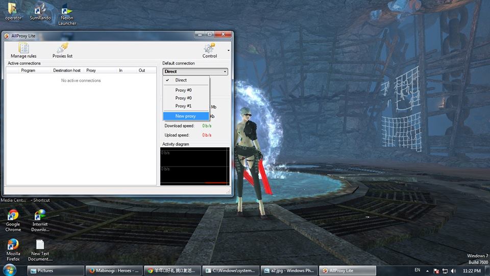Screen dimensions: 490x276
Task: Open the Default connection combo box
Action: pos(195,71)
